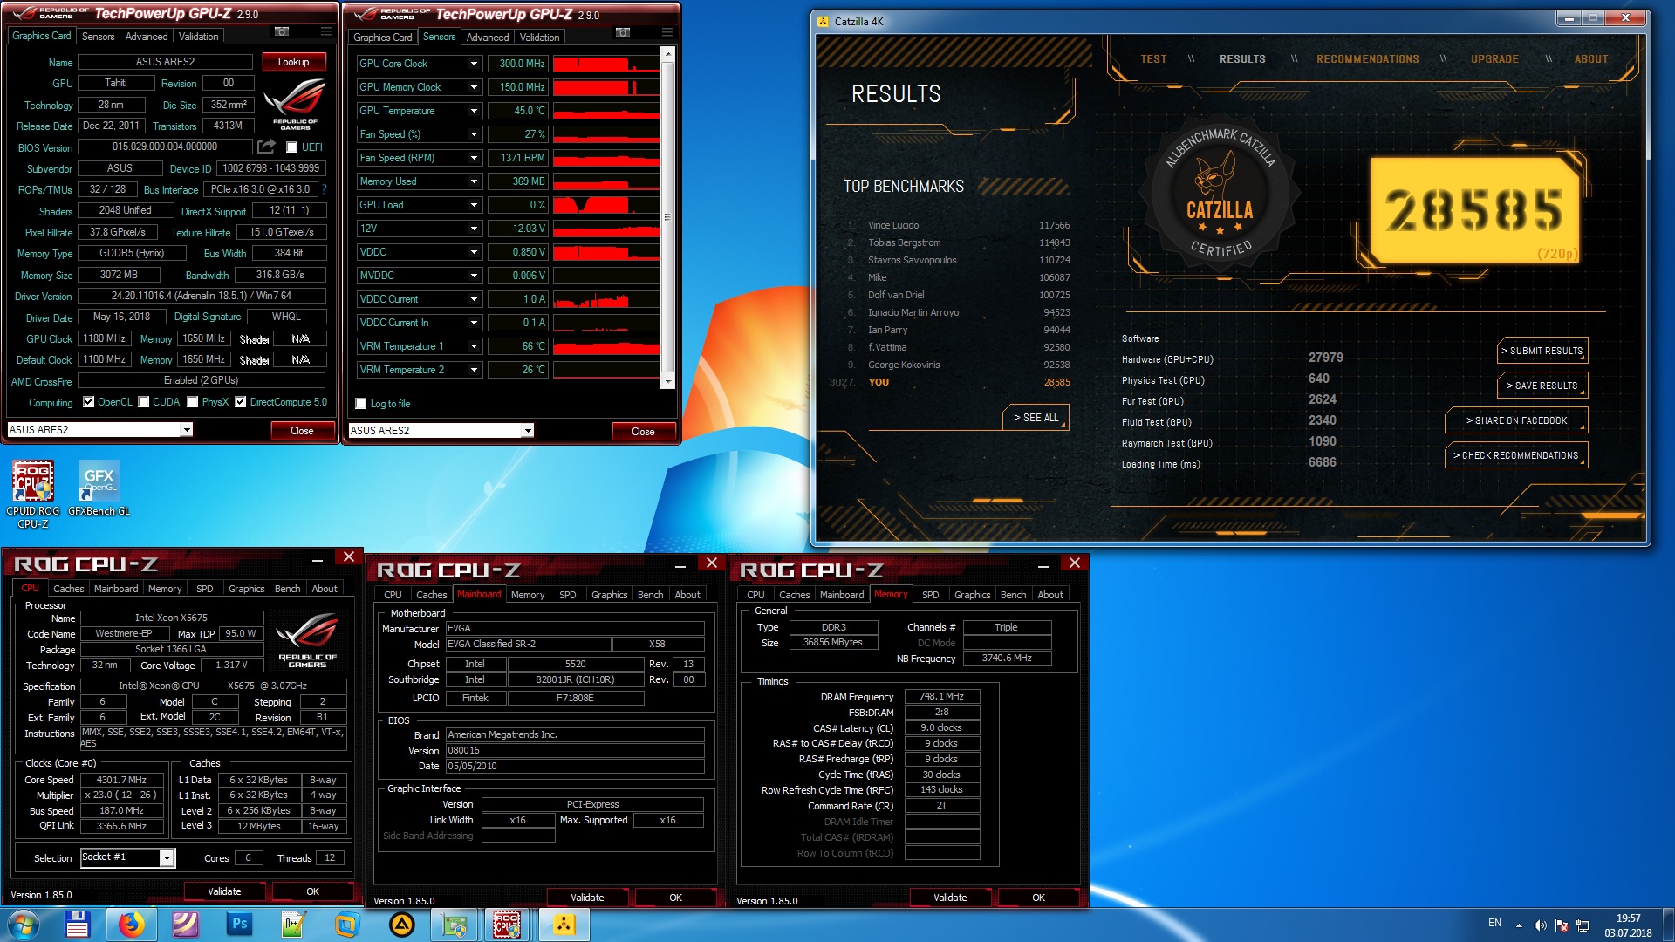Open Photoshop from the taskbar

[239, 925]
